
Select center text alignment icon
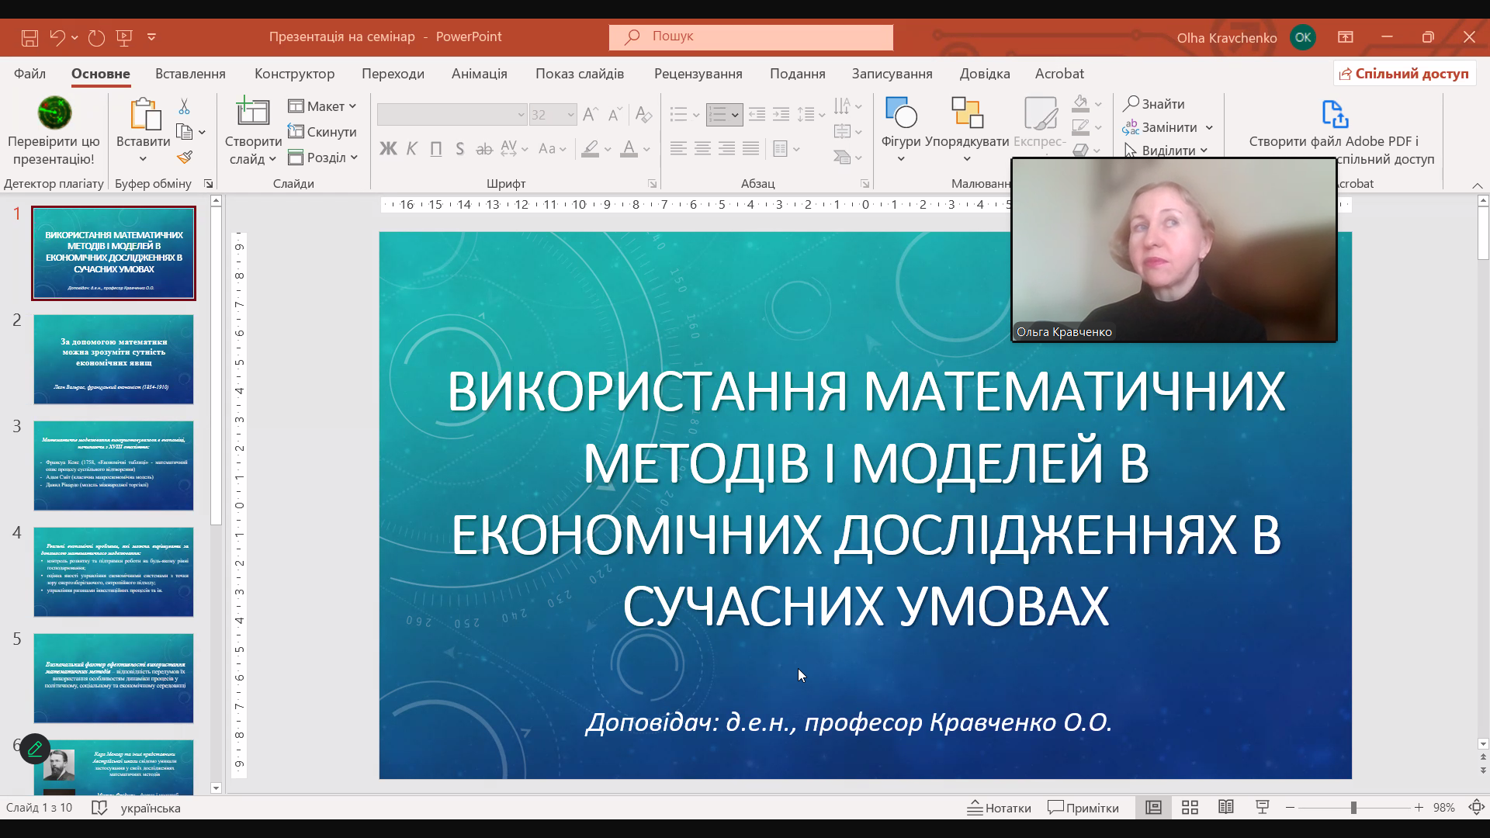coord(703,148)
